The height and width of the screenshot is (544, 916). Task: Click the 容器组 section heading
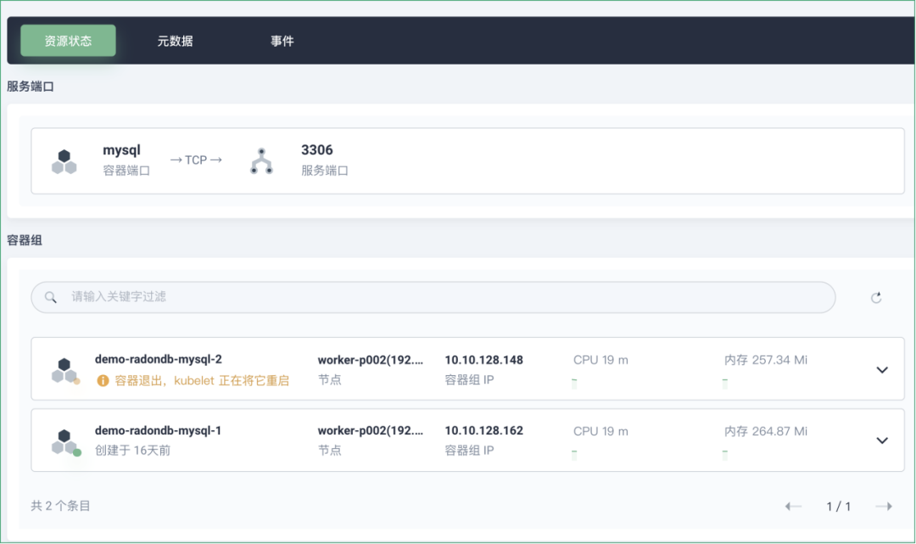click(25, 240)
